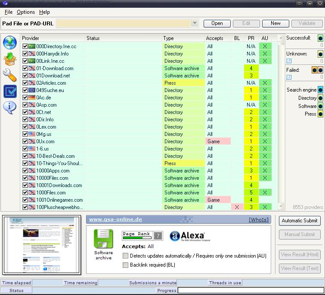Image resolution: width=325 pixels, height=295 pixels.
Task: Click the Page Rank indicator badge
Action: pos(142,236)
